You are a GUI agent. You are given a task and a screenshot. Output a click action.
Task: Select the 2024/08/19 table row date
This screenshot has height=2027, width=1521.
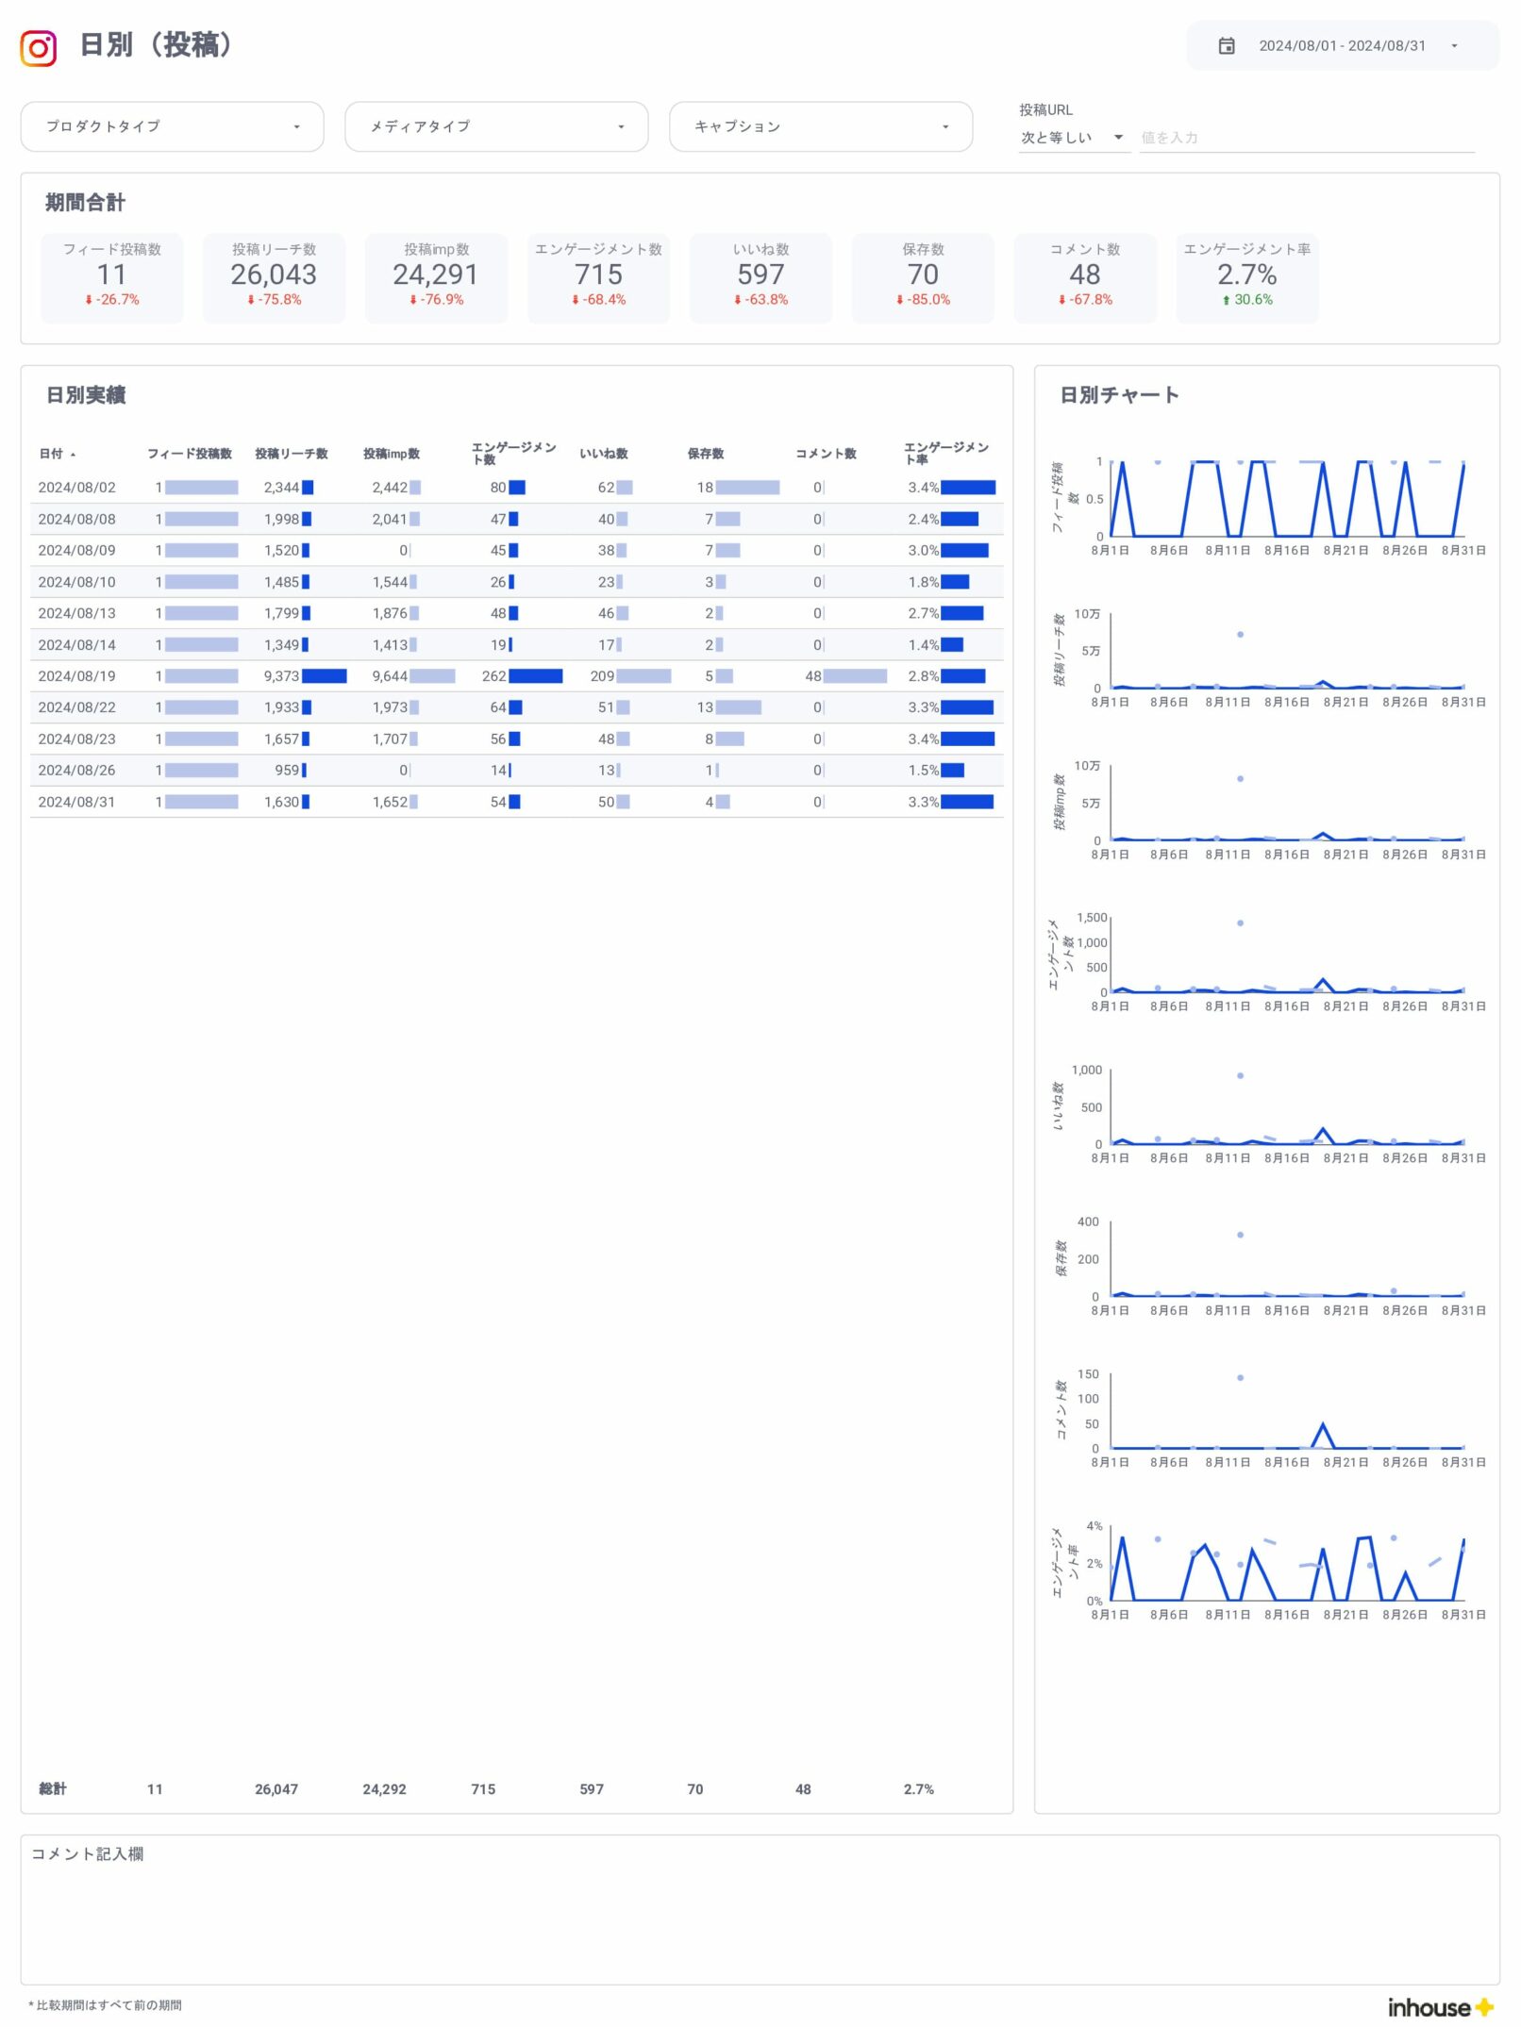point(77,676)
